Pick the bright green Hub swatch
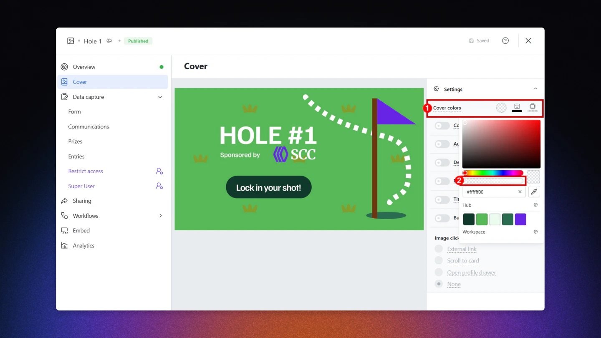The image size is (601, 338). click(x=482, y=219)
